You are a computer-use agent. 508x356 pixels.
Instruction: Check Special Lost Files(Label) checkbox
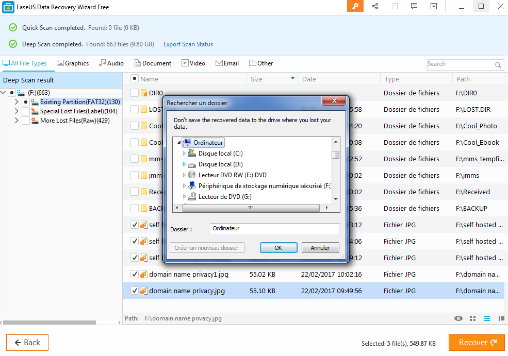[x=26, y=111]
